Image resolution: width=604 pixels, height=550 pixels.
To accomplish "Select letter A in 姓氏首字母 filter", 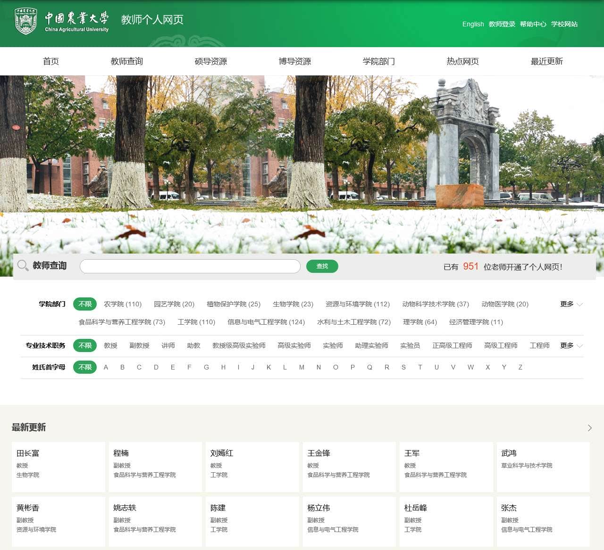I will (106, 367).
